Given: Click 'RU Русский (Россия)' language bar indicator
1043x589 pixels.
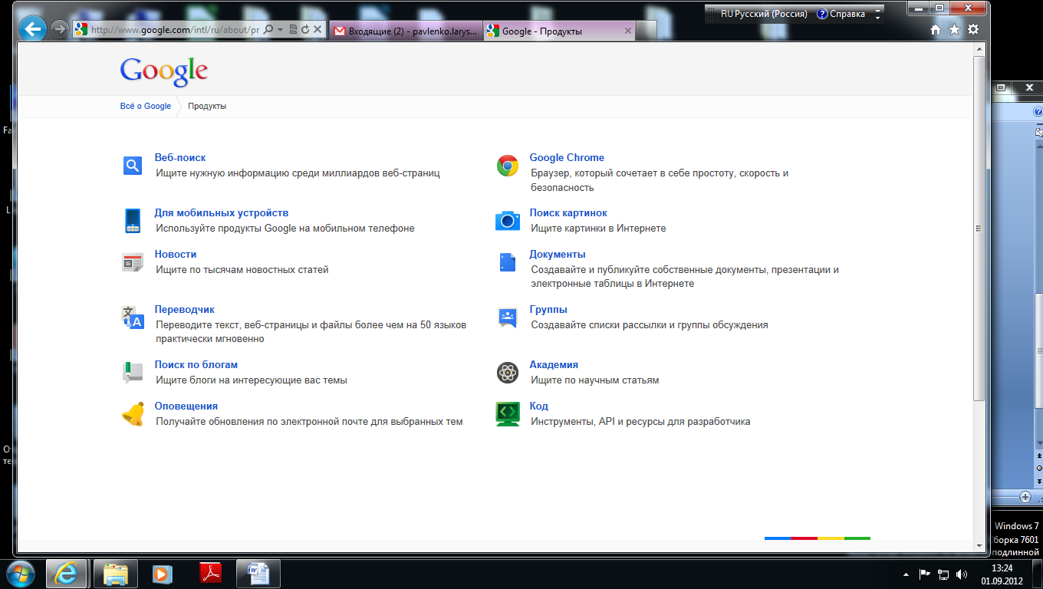Looking at the screenshot, I should [x=764, y=14].
